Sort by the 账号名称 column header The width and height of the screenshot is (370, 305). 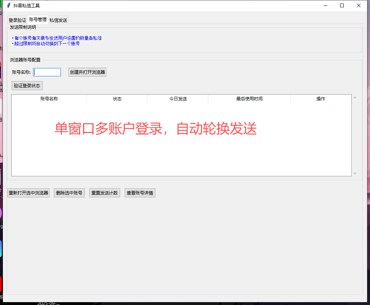[49, 99]
